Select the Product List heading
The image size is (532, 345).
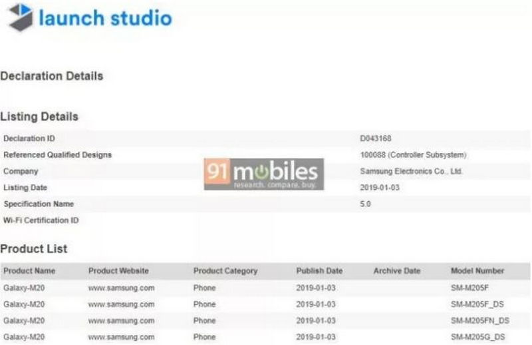34,248
